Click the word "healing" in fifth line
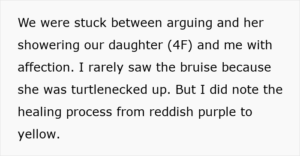The image size is (300, 156). [x=39, y=113]
